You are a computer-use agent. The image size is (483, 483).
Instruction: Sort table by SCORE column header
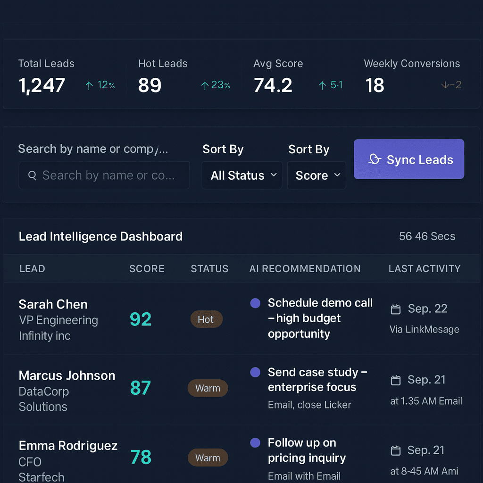point(147,269)
